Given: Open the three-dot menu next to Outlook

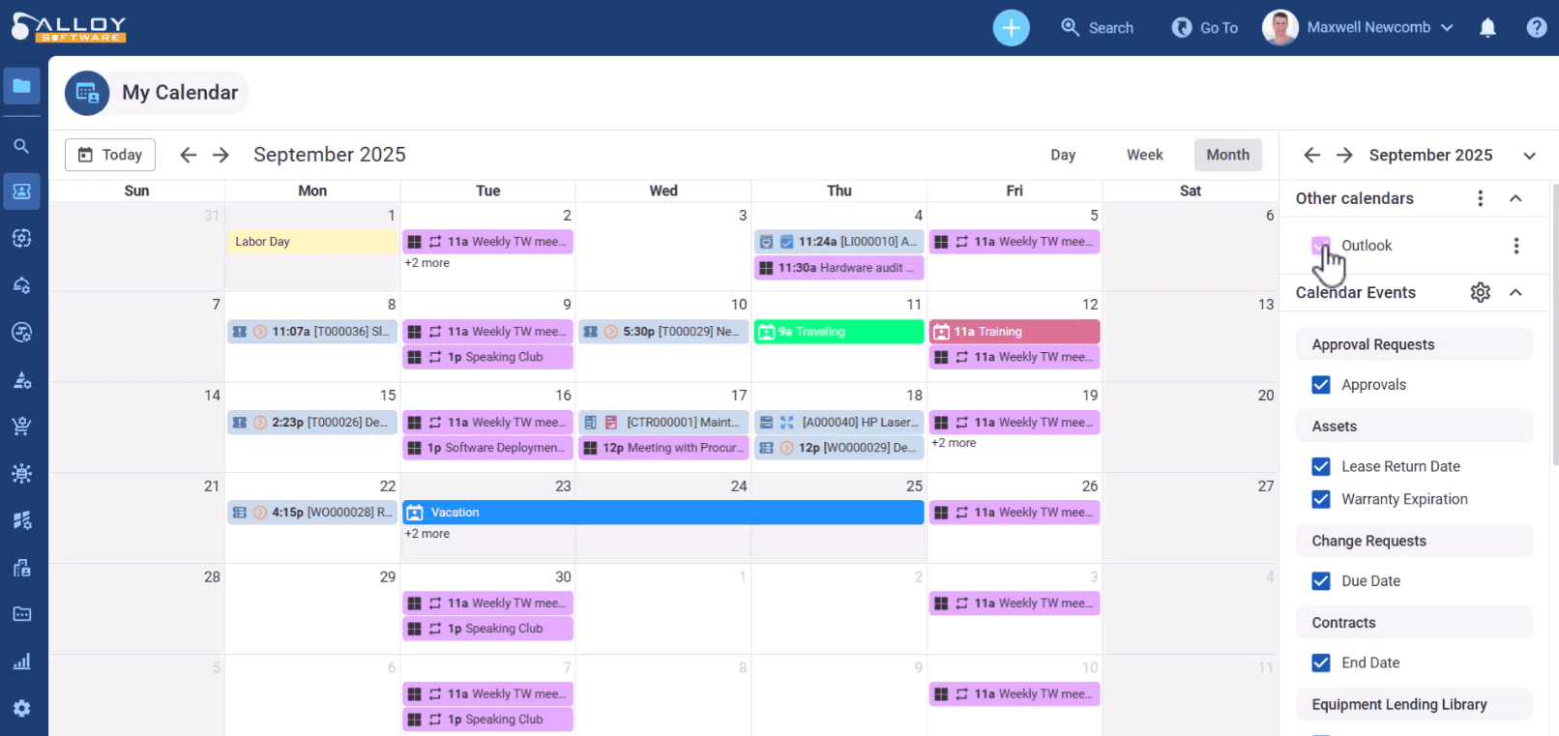Looking at the screenshot, I should click(x=1515, y=246).
